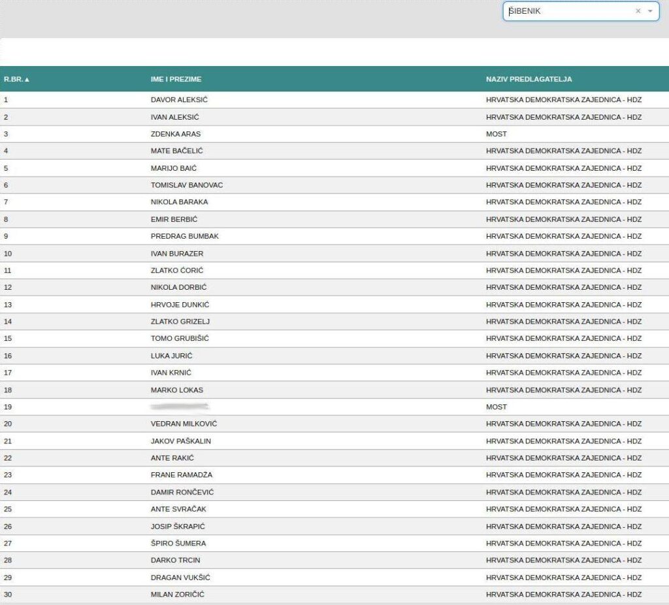Click row number 25 in R.BR. column

[8, 509]
